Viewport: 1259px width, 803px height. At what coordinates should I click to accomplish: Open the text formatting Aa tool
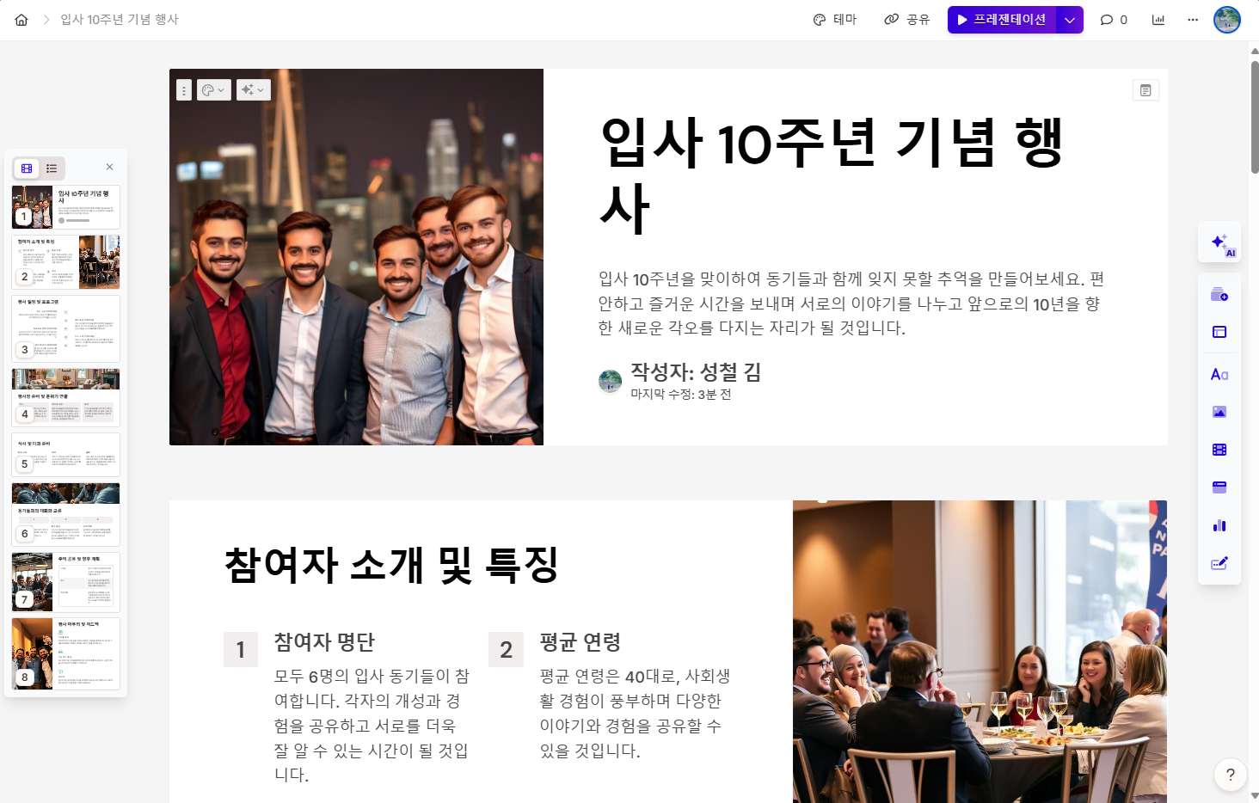coord(1219,375)
